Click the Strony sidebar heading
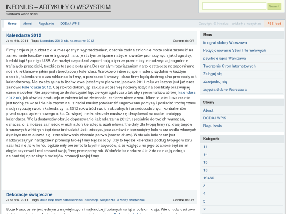Viewport: 286px width, 214px height. pos(209,102)
